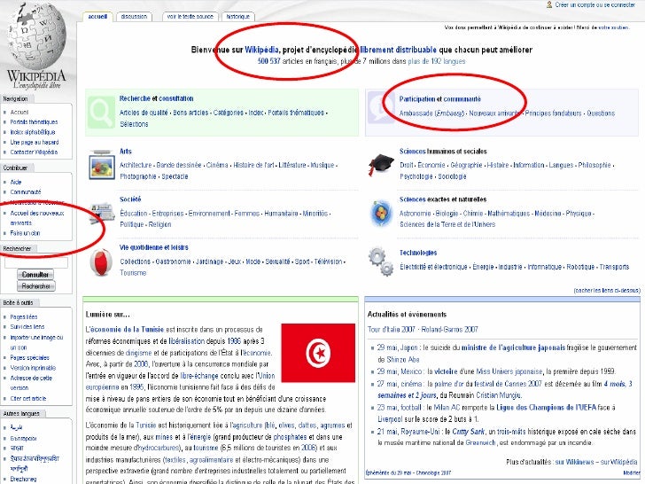Click the Rechercher search button

[36, 286]
